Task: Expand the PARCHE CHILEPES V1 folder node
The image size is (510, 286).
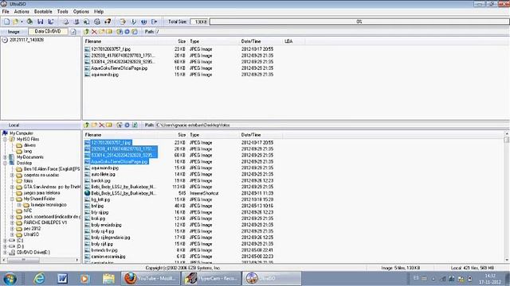Action: 13,222
